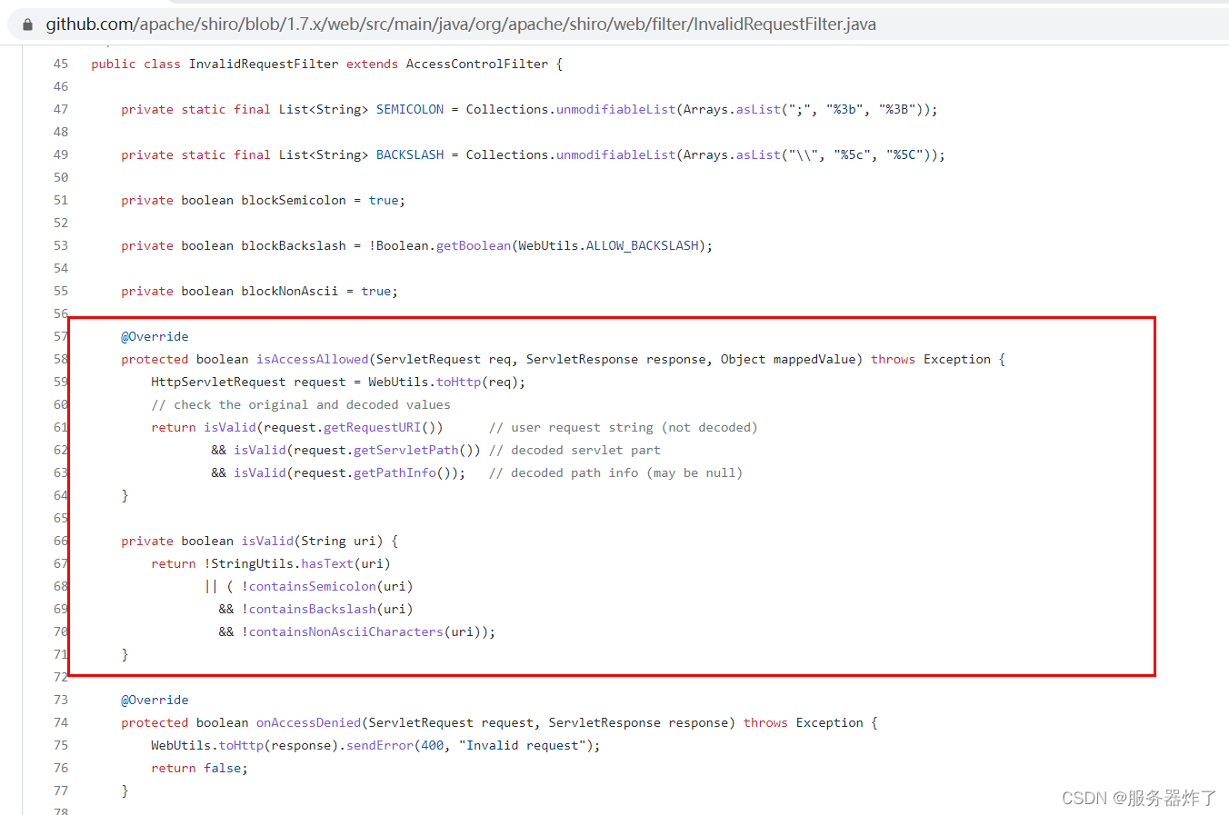1229x815 pixels.
Task: Select line number 74
Action: pos(61,722)
